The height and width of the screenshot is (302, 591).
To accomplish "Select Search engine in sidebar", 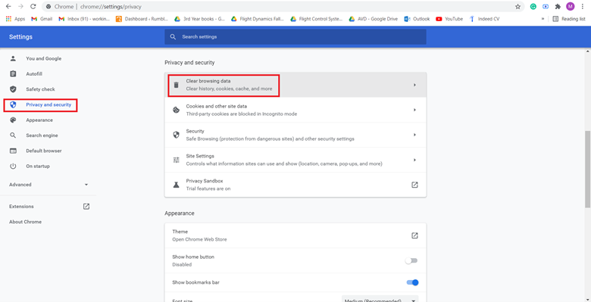I will 42,135.
